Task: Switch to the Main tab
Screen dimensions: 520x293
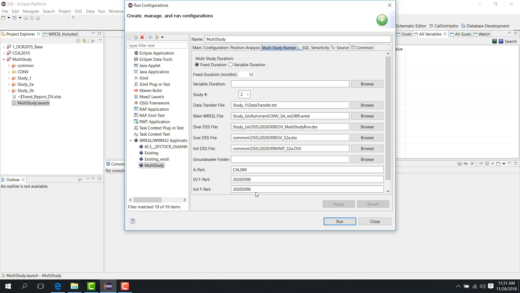Action: [197, 47]
